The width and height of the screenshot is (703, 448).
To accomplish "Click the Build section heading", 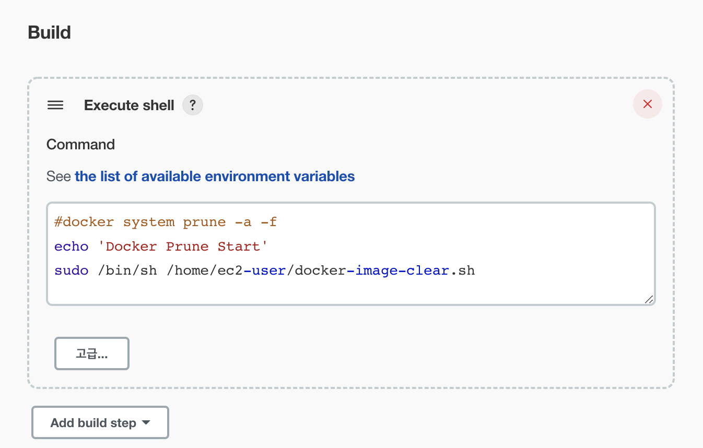I will (49, 32).
